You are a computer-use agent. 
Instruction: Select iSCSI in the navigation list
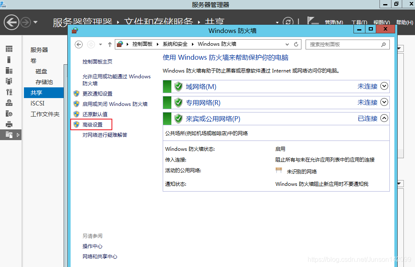point(37,103)
